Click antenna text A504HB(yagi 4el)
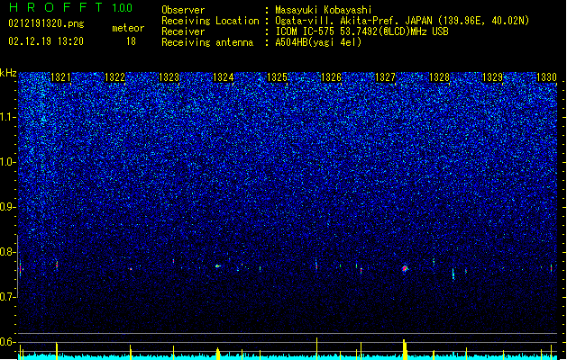Viewport: 567px width, 360px height. click(x=318, y=42)
